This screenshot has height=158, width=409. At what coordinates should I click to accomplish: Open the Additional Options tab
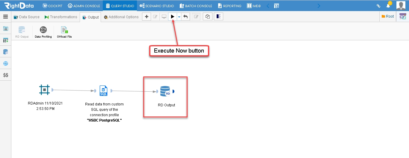tap(121, 17)
